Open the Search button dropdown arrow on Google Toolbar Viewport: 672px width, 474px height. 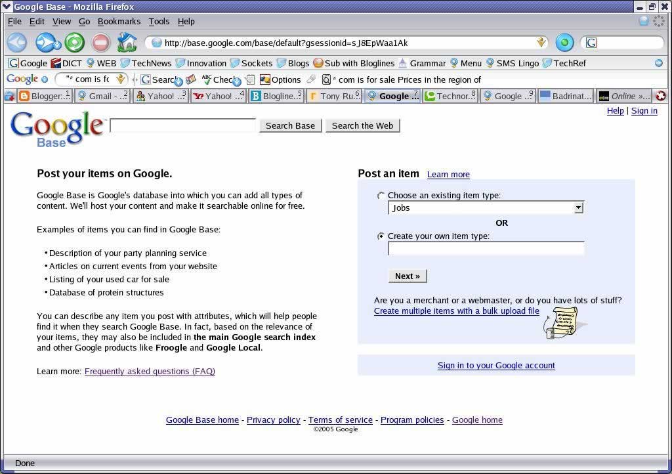[x=178, y=81]
